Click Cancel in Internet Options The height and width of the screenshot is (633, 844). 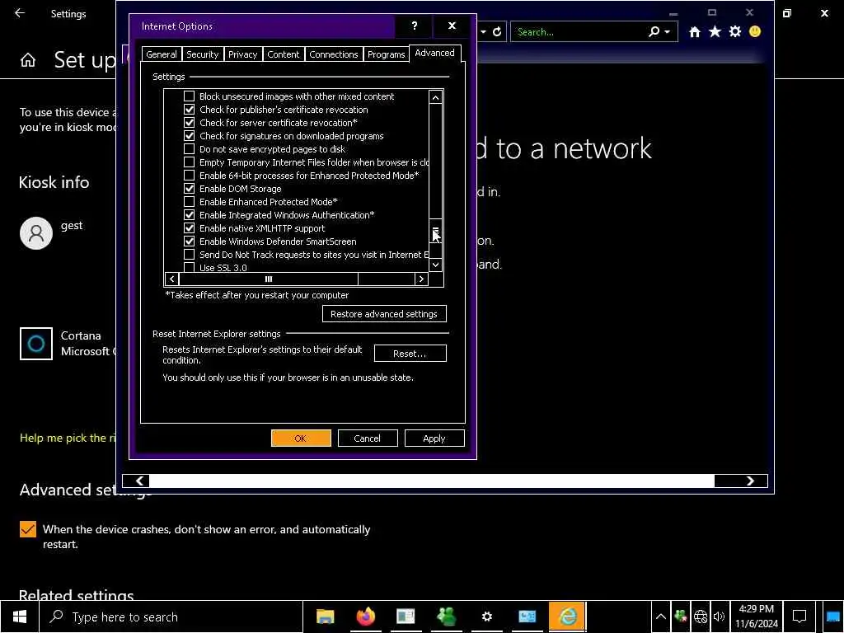pyautogui.click(x=367, y=438)
